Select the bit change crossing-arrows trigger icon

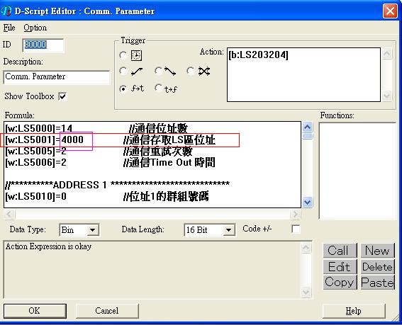click(x=204, y=72)
